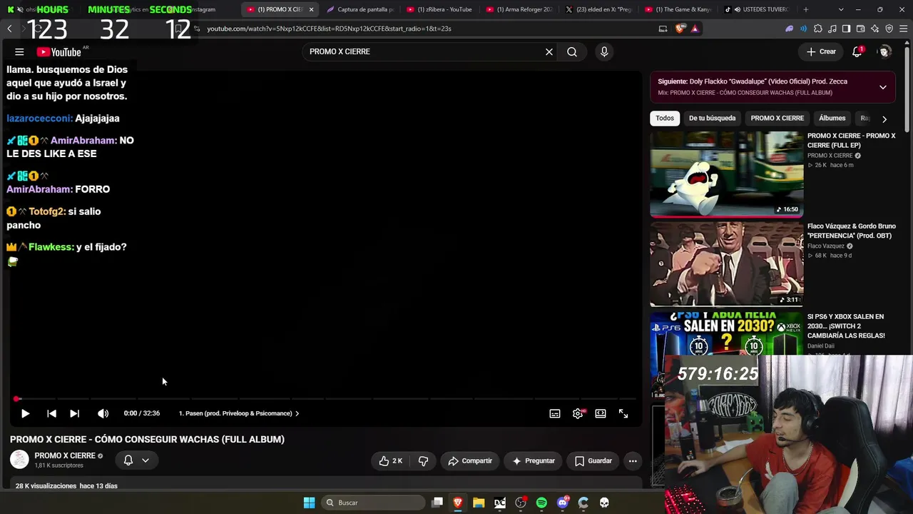Select the PROMO X CIERRE filter chip
The image size is (913, 514).
(777, 119)
